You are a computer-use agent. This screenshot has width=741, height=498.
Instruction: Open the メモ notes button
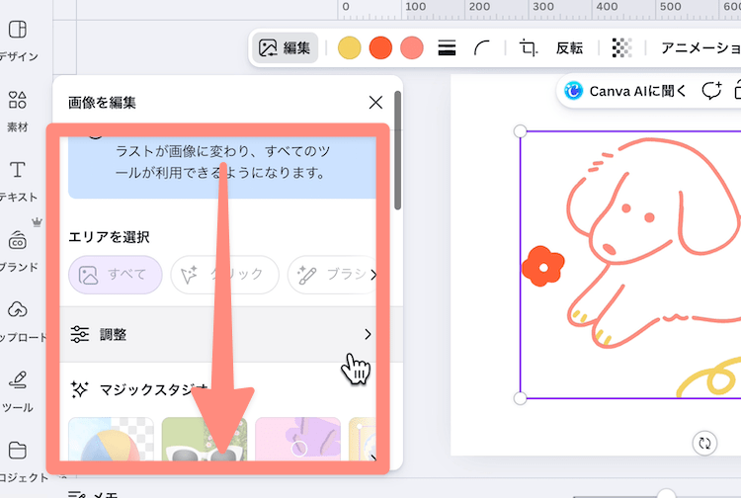93,494
